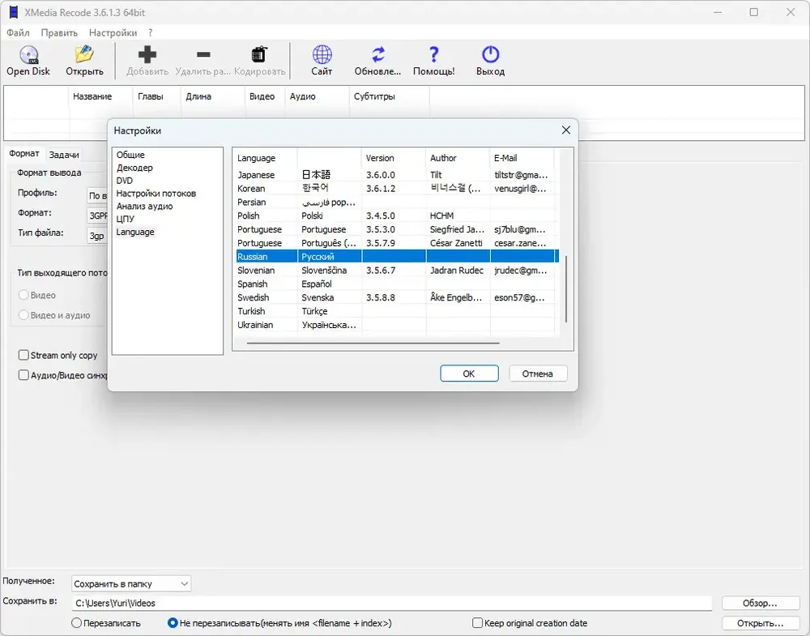The width and height of the screenshot is (810, 636).
Task: Select the Spanish Español row
Action: 397,284
